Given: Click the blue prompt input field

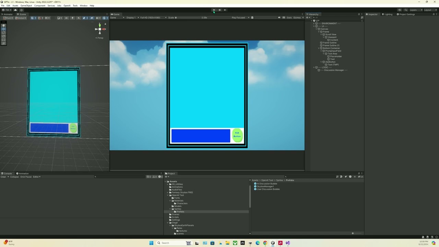Looking at the screenshot, I should [x=201, y=136].
